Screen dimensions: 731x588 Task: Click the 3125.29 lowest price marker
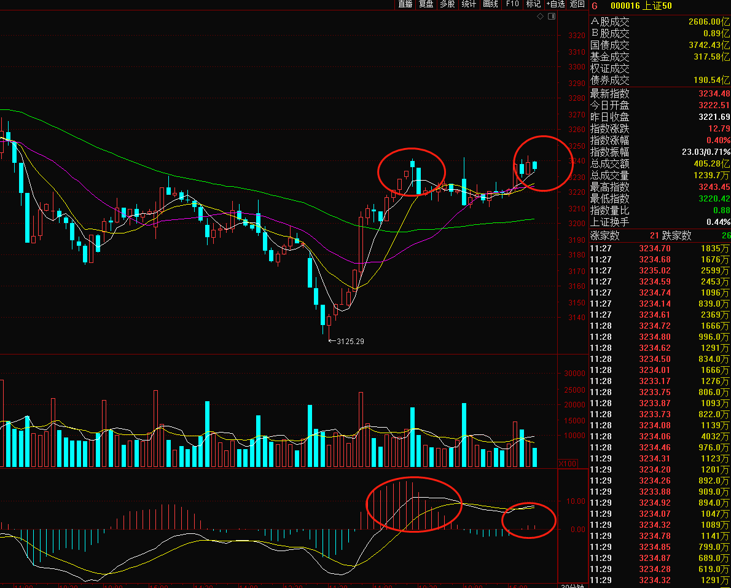pyautogui.click(x=350, y=341)
